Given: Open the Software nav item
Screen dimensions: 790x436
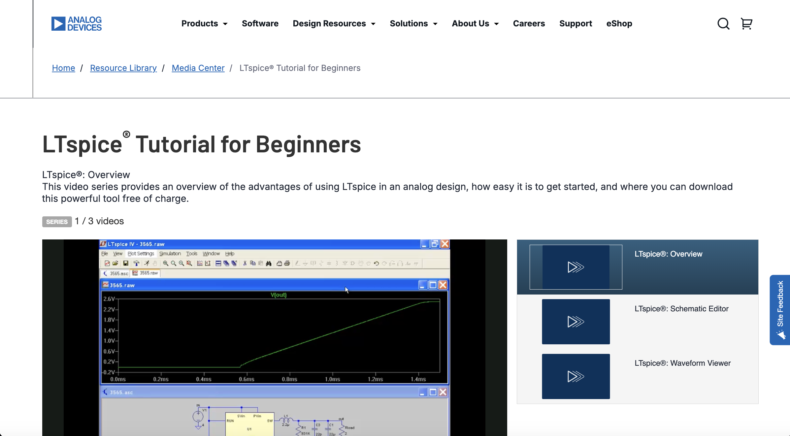Looking at the screenshot, I should (260, 23).
